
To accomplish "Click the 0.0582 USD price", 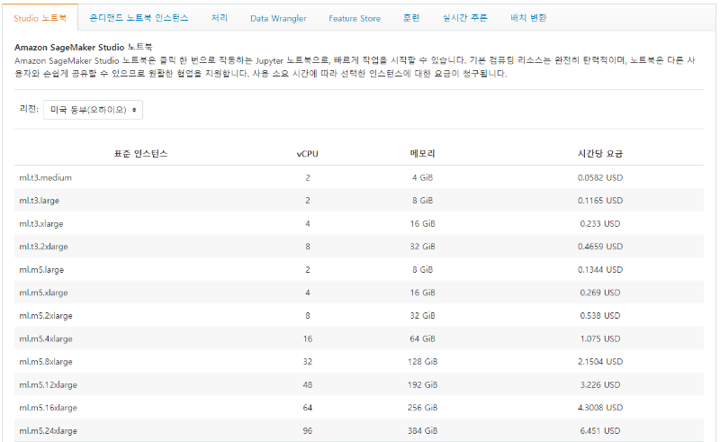I will [x=600, y=178].
